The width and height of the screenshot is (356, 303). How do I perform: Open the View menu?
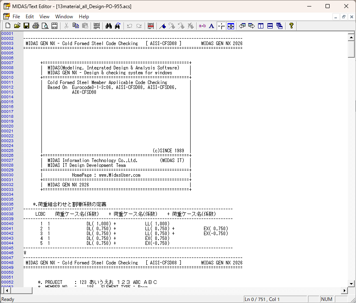click(44, 17)
